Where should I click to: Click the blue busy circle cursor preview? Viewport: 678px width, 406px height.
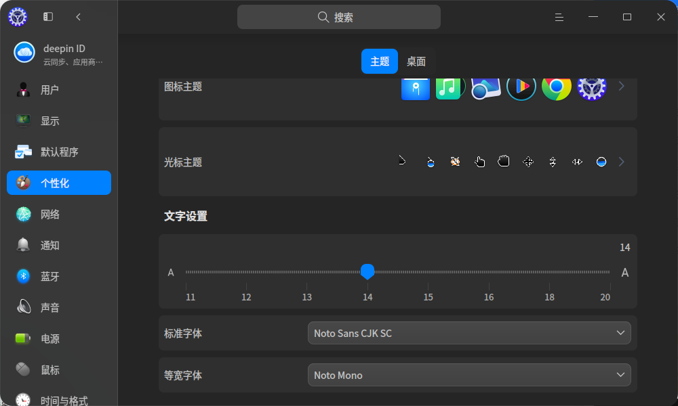[601, 162]
